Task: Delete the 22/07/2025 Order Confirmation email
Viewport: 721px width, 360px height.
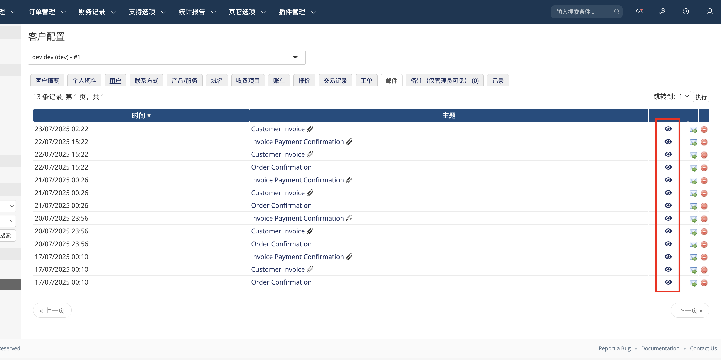Action: [x=704, y=167]
